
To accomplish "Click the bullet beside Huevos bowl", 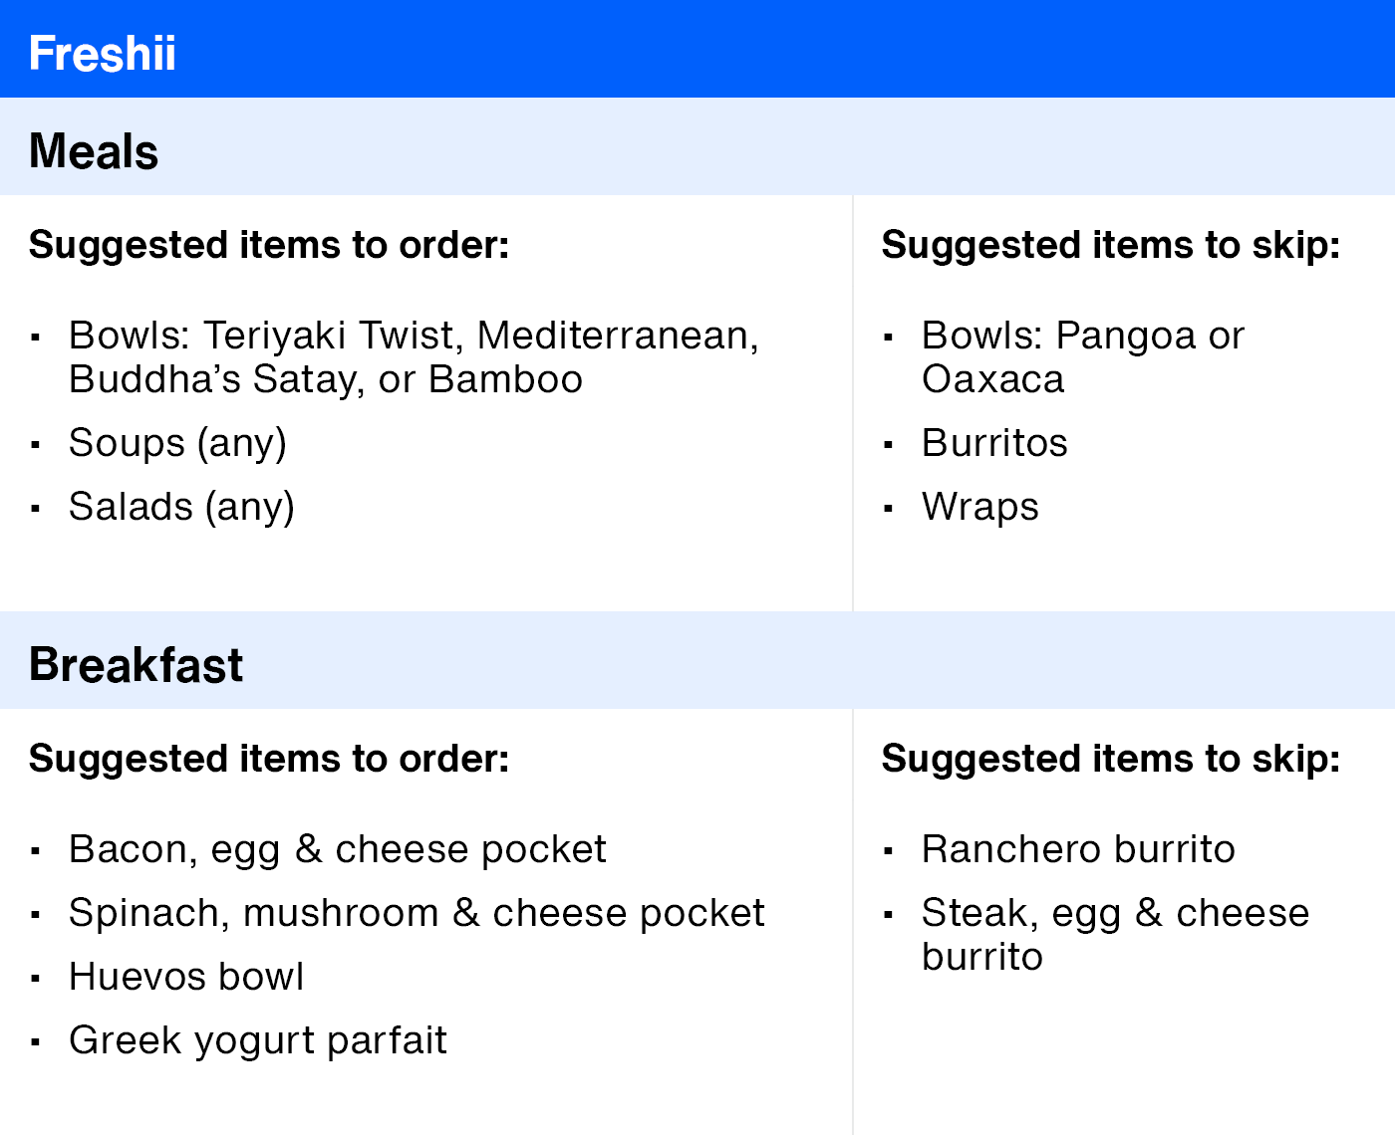I will click(36, 979).
